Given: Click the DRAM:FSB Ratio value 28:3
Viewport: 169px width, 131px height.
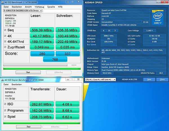Looking at the screenshot, I should tap(161, 73).
